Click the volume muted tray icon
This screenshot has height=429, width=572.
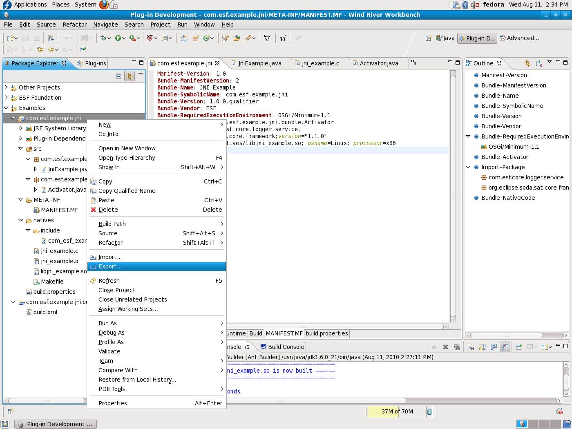tap(475, 5)
